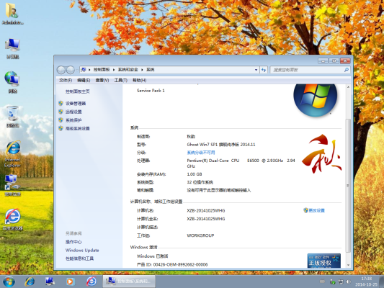Click the WORKGROUP value
The height and width of the screenshot is (288, 384).
[x=200, y=235]
